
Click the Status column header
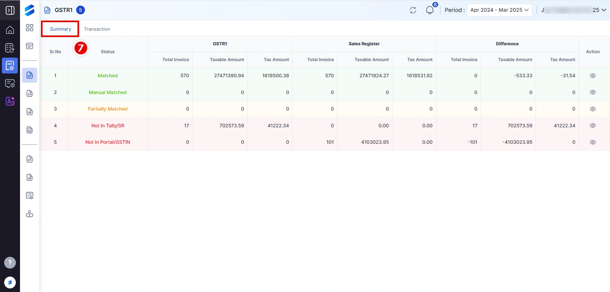click(108, 52)
